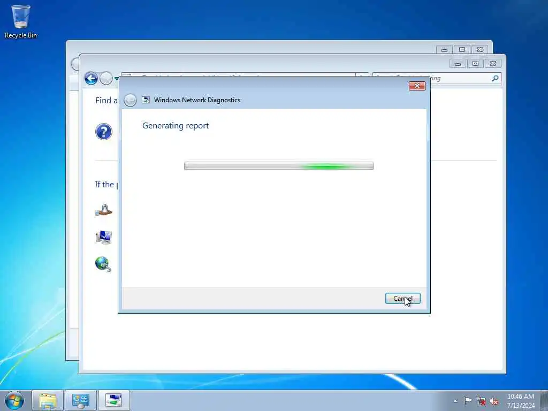Click the magnifier search icon
This screenshot has width=548, height=411.
point(495,79)
